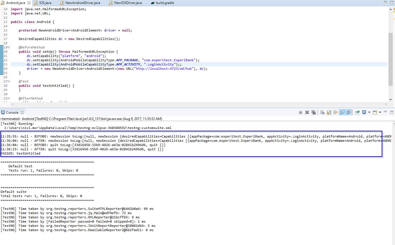Collapse the setUp method at line 19

[x=9, y=47]
